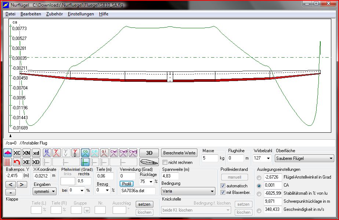Select the ca lift distribution icon
The height and width of the screenshot is (220, 339).
point(85,153)
